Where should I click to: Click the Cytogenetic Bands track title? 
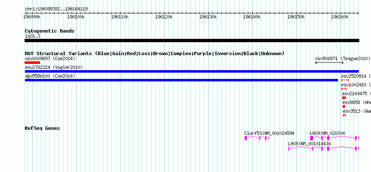pos(50,31)
